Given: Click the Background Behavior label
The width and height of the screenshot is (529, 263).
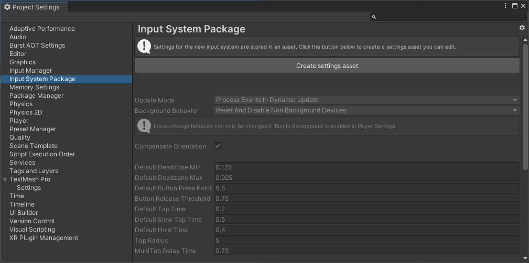Looking at the screenshot, I should tap(166, 111).
